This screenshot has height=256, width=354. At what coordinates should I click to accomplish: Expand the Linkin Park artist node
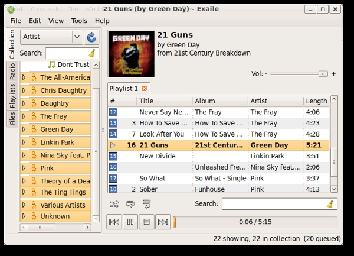coord(24,142)
